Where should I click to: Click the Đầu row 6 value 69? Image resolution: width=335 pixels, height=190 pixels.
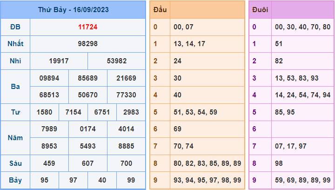coord(177,129)
